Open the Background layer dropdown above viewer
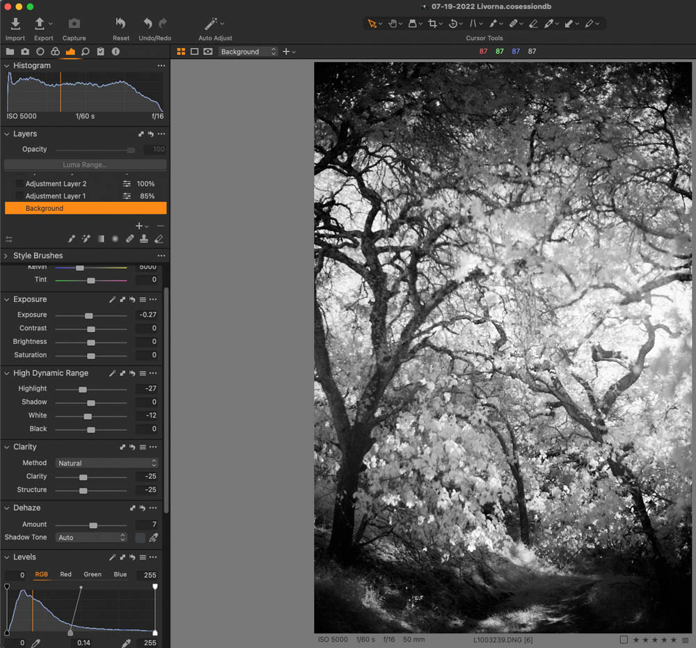This screenshot has width=696, height=648. (248, 52)
